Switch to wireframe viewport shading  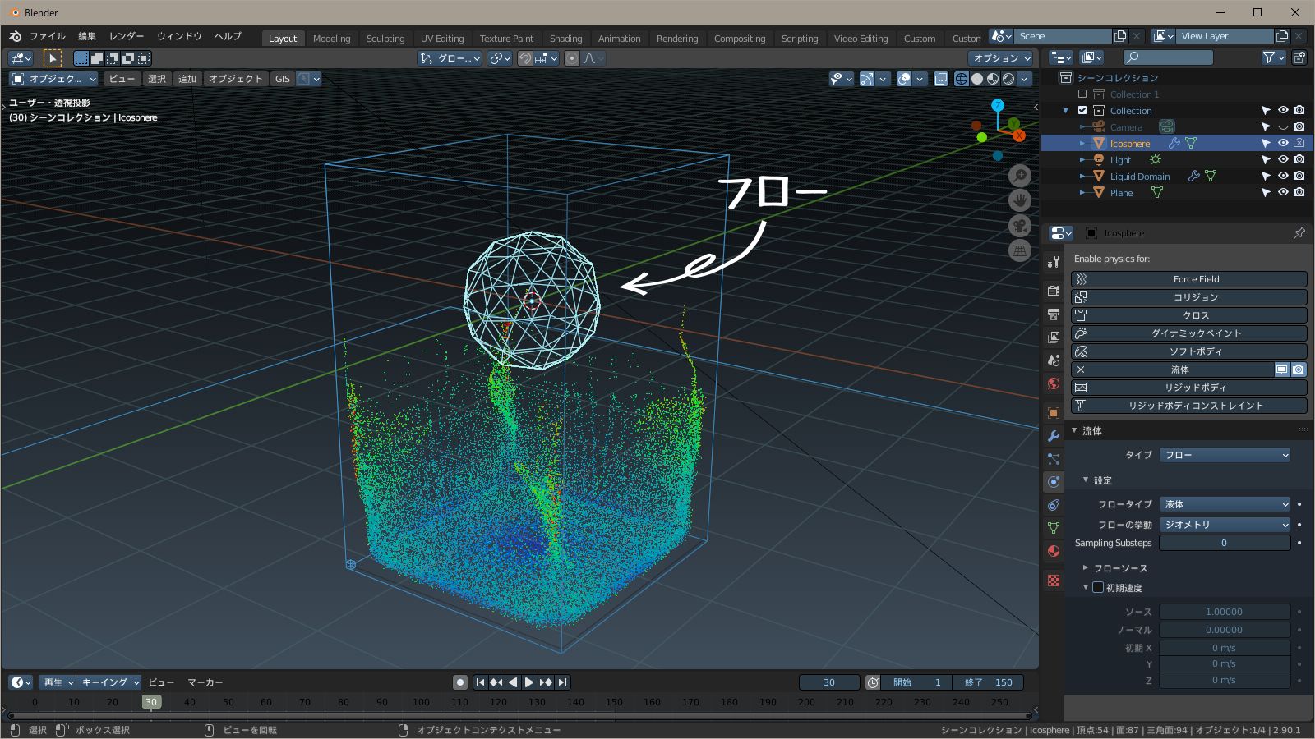[x=961, y=79]
